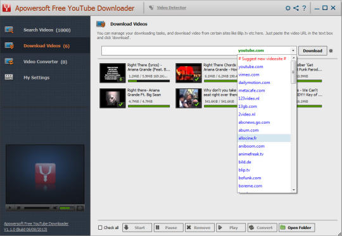This screenshot has width=342, height=236.
Task: Click preview player play control
Action: tap(10, 208)
